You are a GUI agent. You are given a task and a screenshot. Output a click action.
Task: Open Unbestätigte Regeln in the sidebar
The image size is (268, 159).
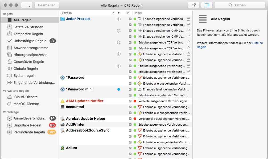click(x=30, y=41)
